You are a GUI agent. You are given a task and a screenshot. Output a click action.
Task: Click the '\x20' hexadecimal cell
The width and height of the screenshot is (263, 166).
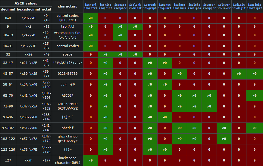28,55
